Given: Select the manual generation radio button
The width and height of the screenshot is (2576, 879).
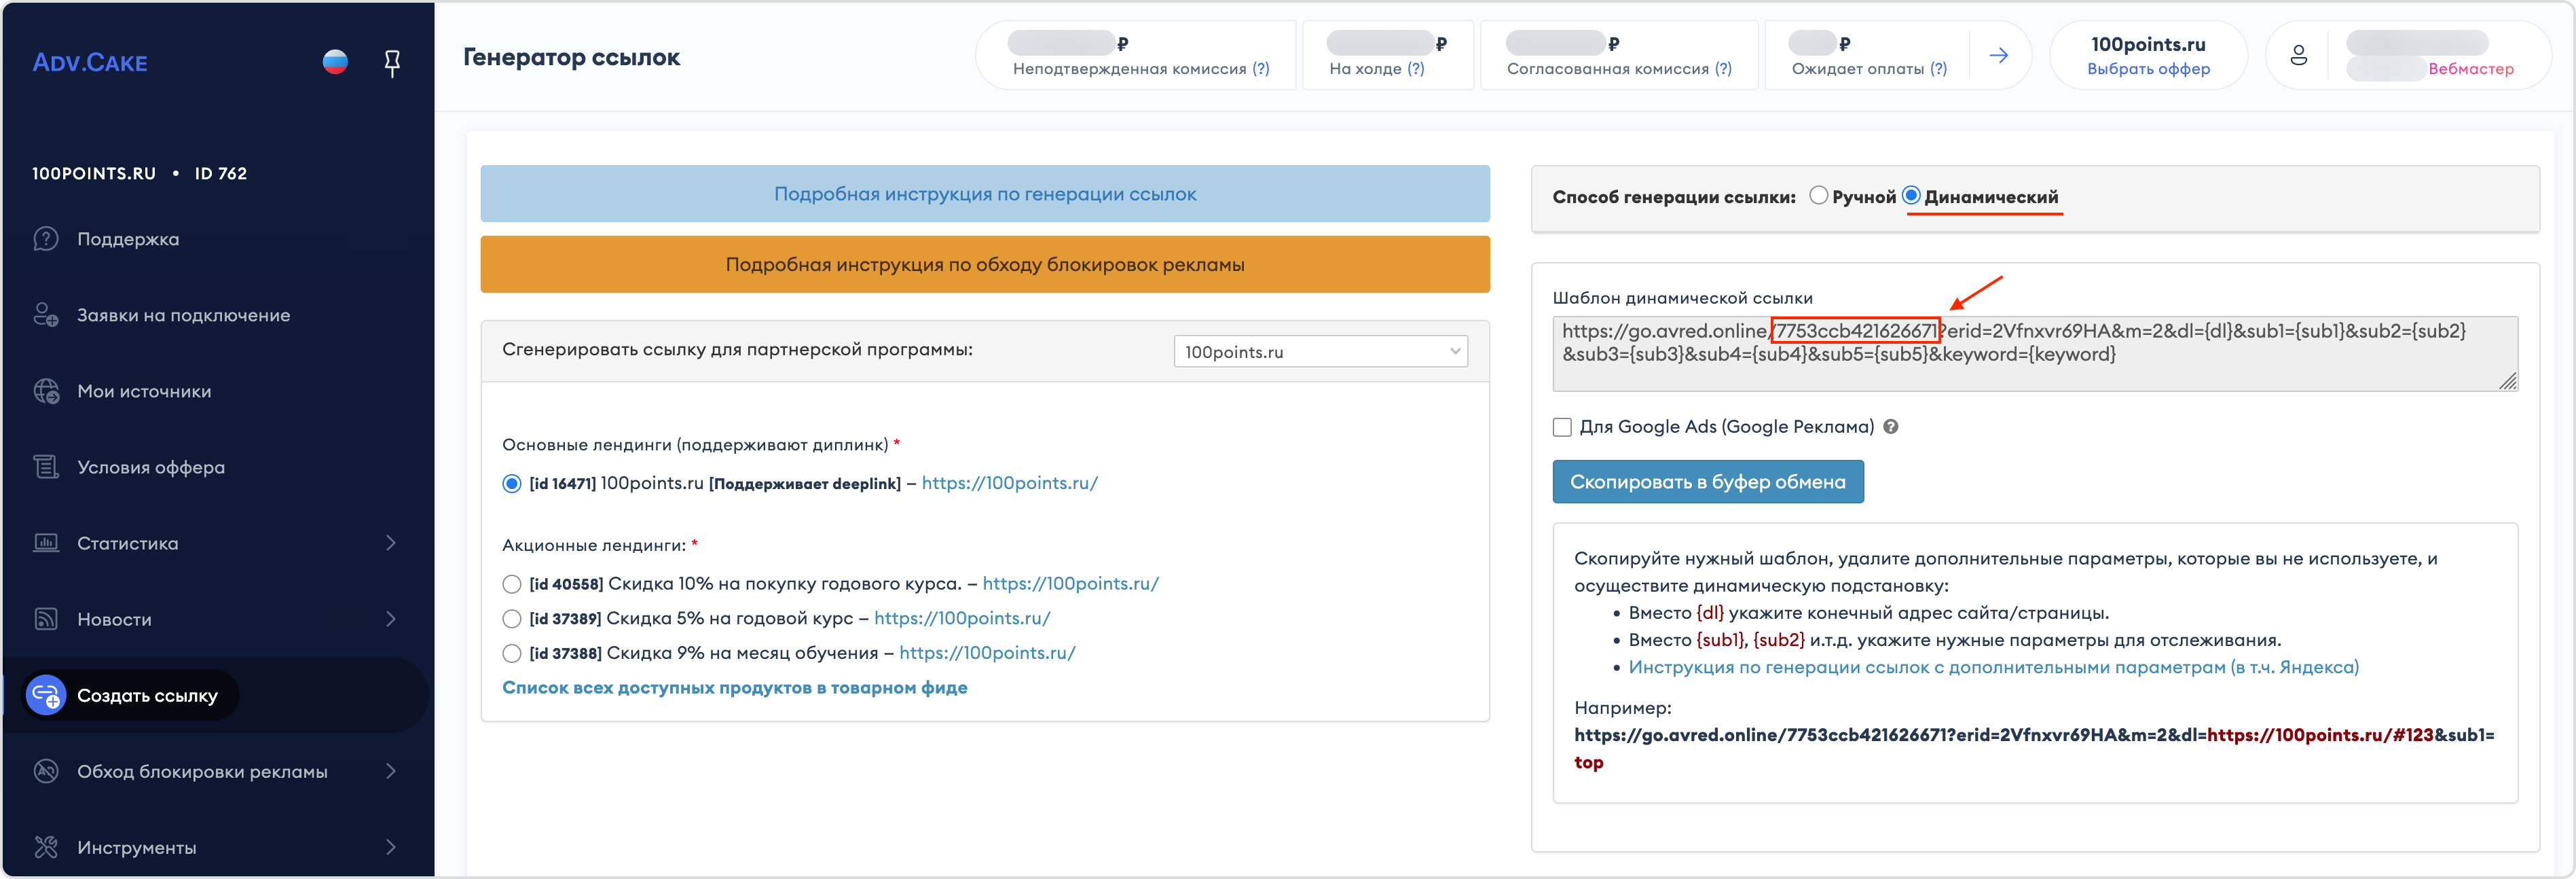Looking at the screenshot, I should (x=1818, y=196).
